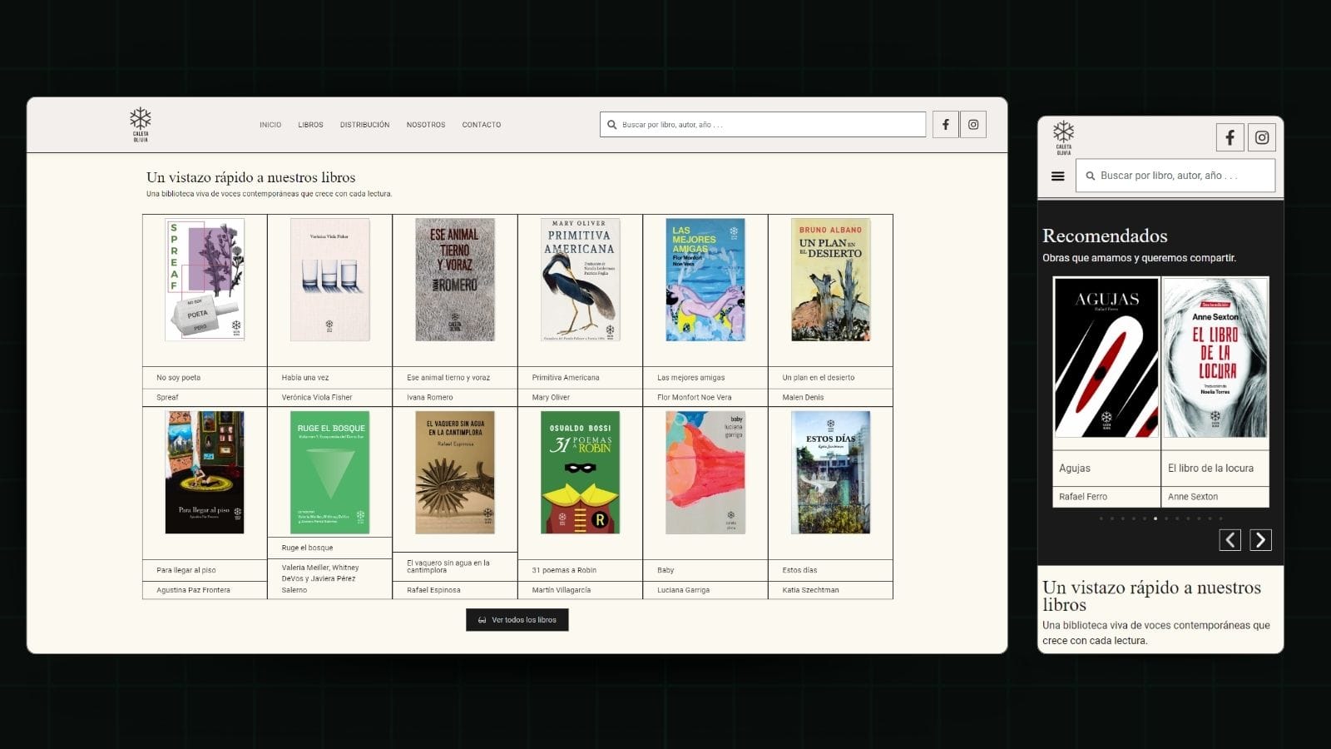Click the Caleta Olivia logo in mobile view
The image size is (1331, 749).
tap(1063, 137)
